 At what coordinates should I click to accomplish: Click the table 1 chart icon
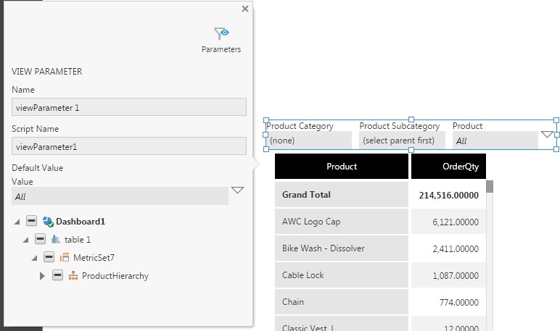pos(55,239)
